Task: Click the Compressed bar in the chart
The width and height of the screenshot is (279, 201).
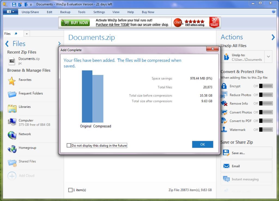Action: point(98,99)
